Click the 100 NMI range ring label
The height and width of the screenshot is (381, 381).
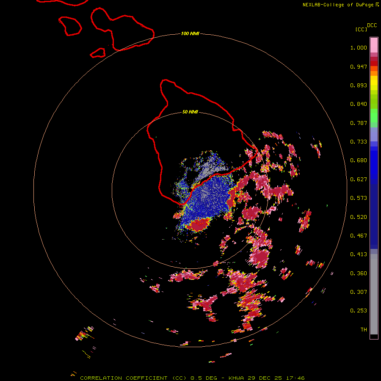[190, 33]
